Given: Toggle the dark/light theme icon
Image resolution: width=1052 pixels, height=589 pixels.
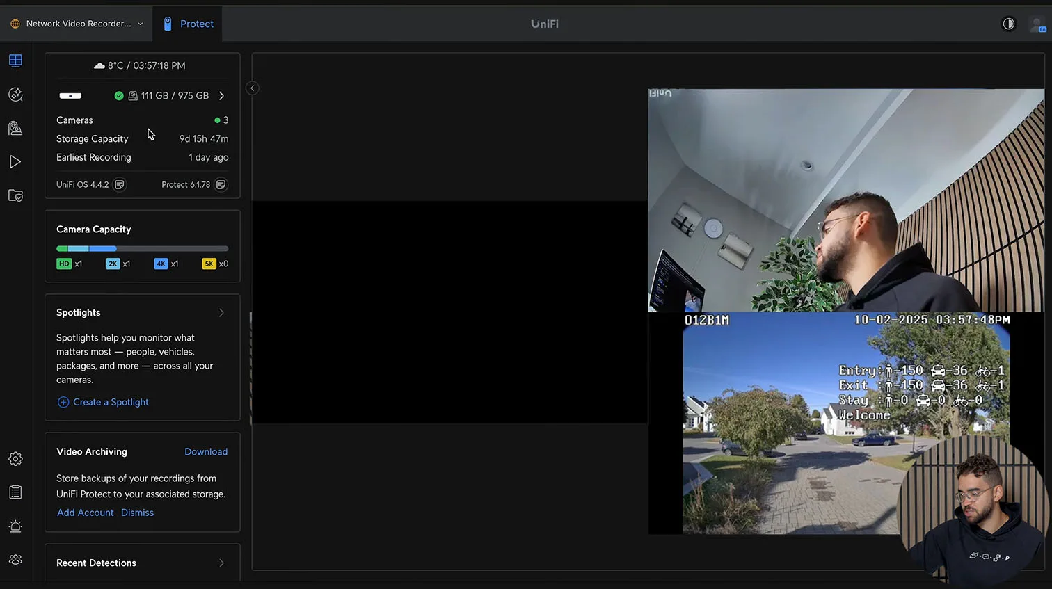Looking at the screenshot, I should click(1008, 24).
